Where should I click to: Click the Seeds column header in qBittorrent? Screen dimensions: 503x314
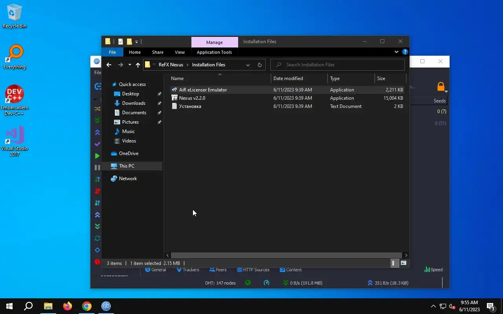point(439,101)
